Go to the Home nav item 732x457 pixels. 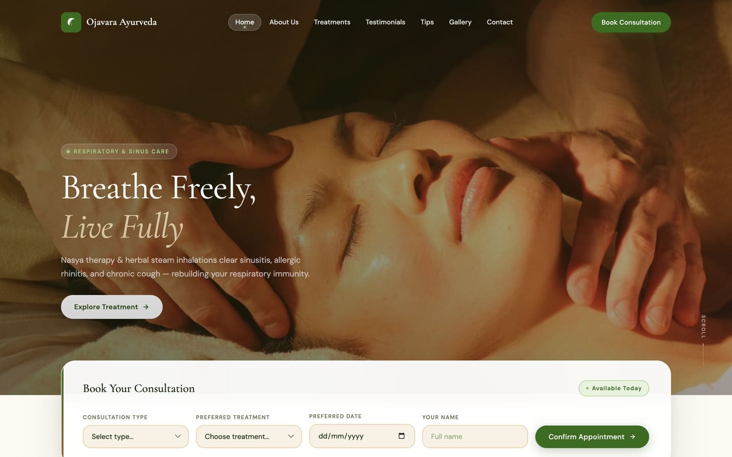pos(245,22)
